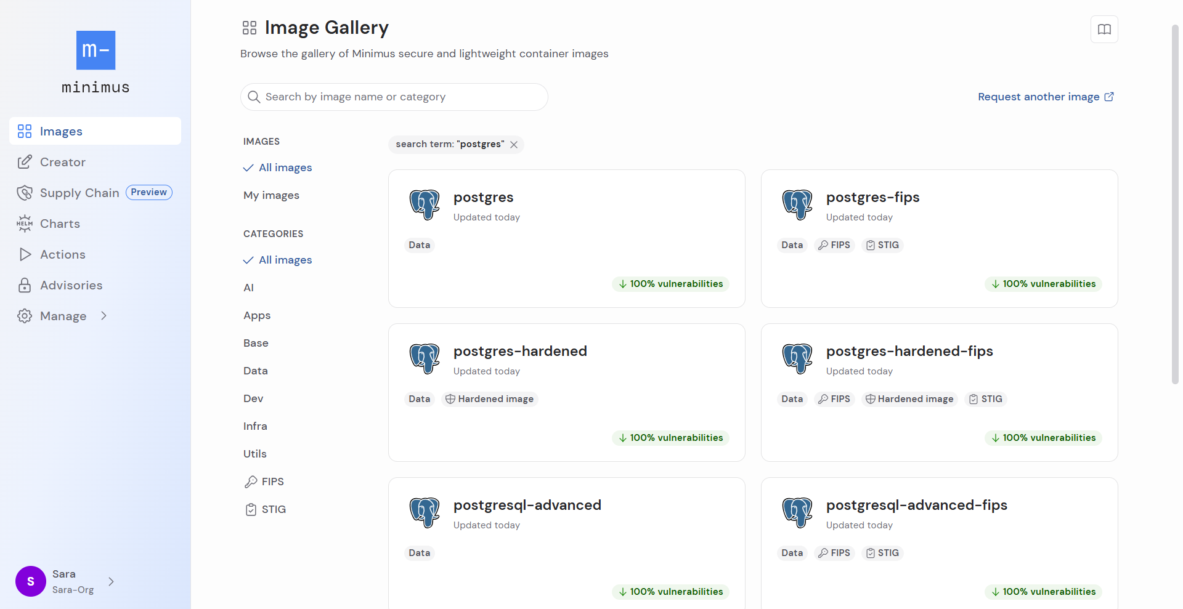Screen dimensions: 1183x609
Task: Select the Images grid icon in sidebar
Action: pos(25,131)
